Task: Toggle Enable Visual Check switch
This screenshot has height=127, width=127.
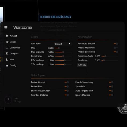Action: [x=67, y=91]
